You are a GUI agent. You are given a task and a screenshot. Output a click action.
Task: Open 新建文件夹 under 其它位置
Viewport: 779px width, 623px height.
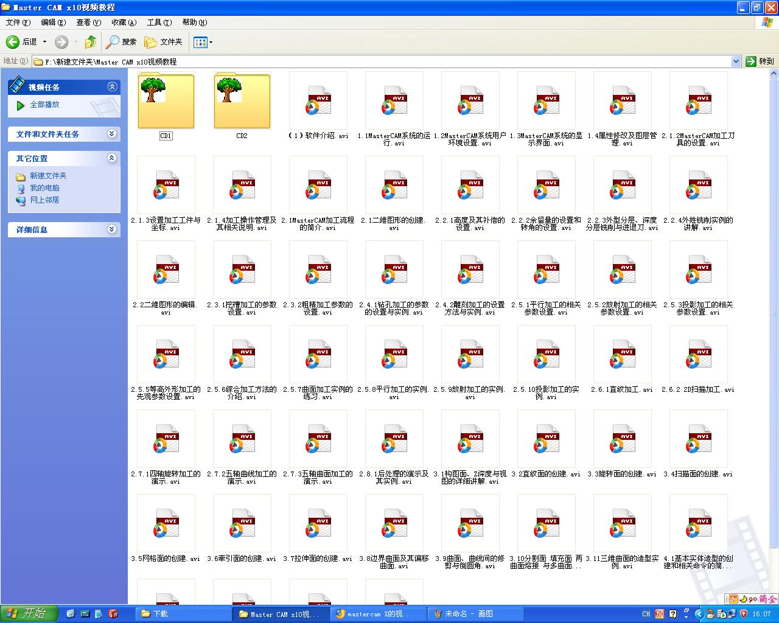(x=48, y=176)
